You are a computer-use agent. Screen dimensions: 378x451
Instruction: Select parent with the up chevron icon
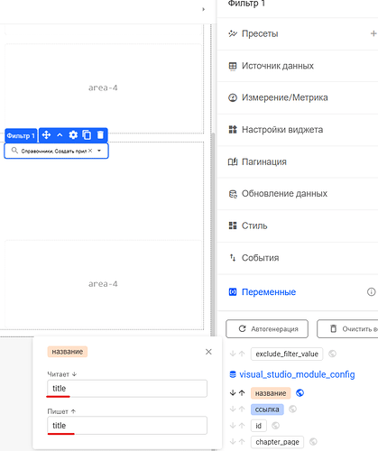coord(60,135)
